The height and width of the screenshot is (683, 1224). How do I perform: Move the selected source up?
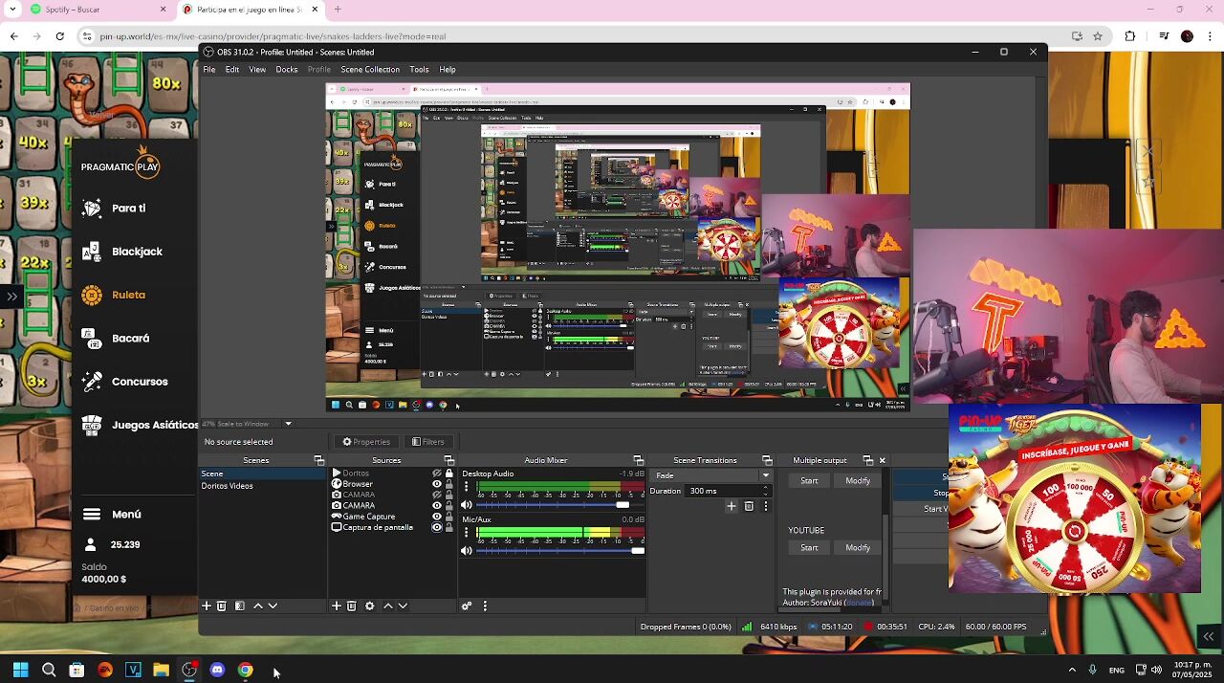(387, 606)
